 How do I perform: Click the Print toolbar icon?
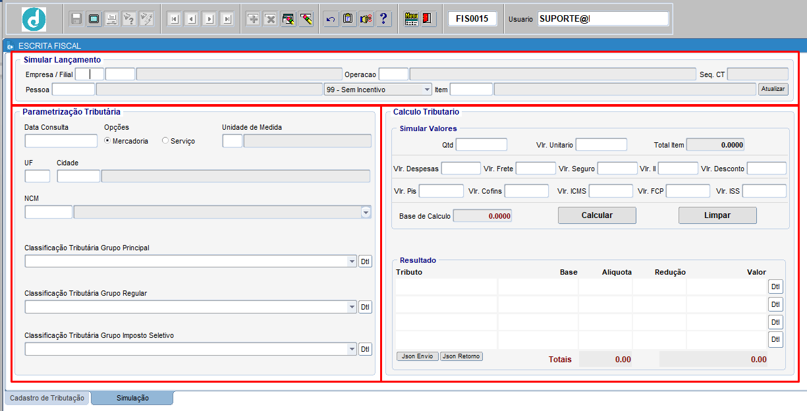click(x=112, y=19)
